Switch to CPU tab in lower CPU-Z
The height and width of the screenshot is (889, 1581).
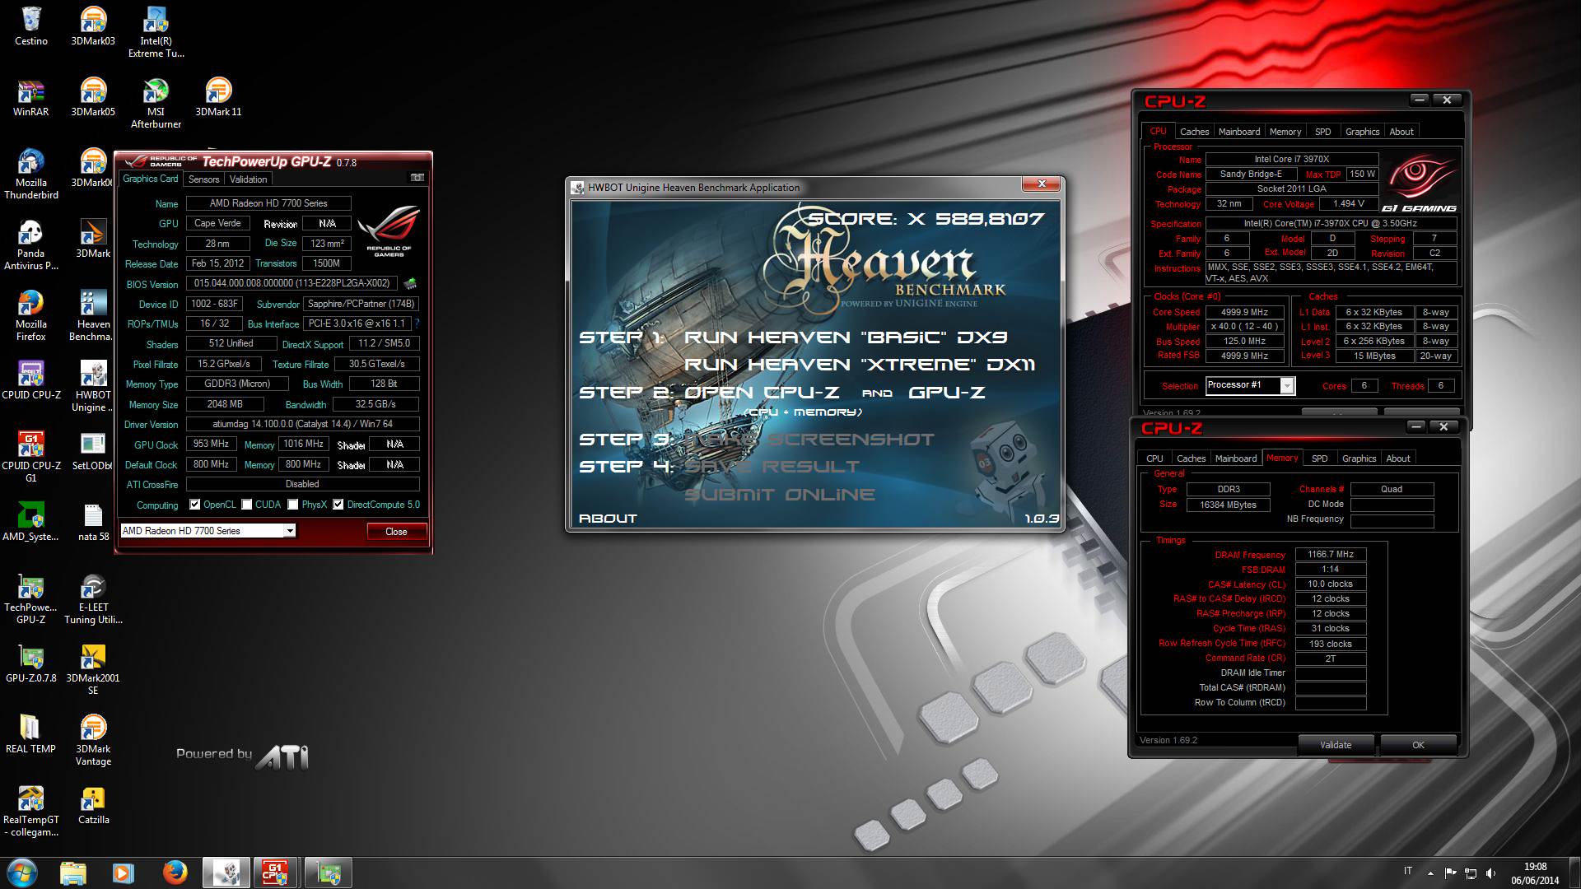point(1154,458)
